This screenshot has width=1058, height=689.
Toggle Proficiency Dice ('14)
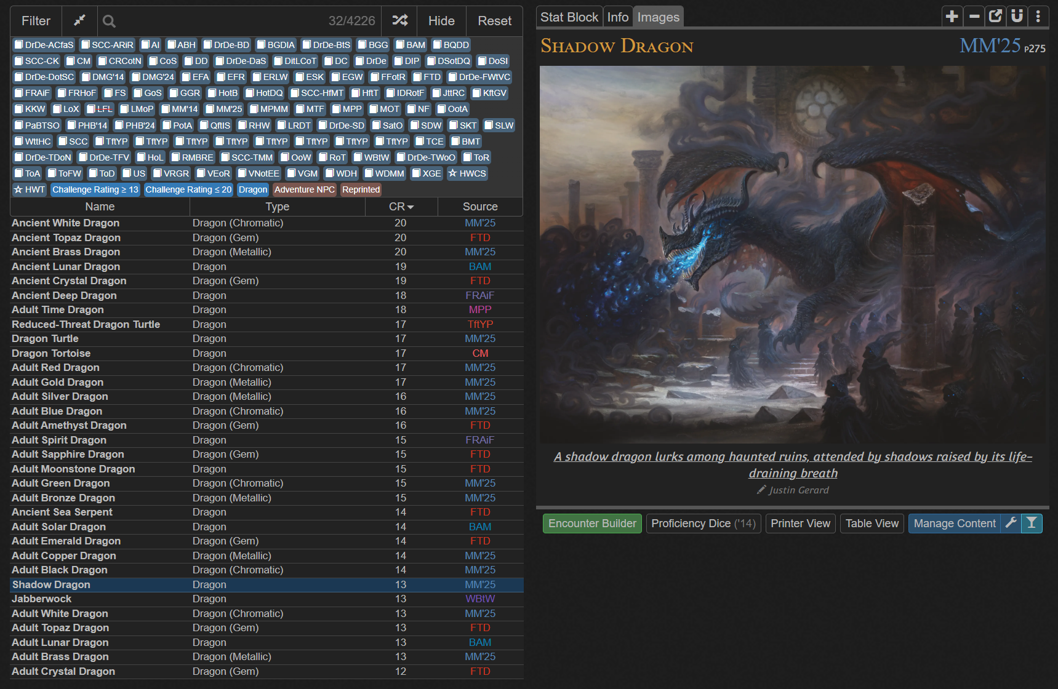(x=703, y=524)
